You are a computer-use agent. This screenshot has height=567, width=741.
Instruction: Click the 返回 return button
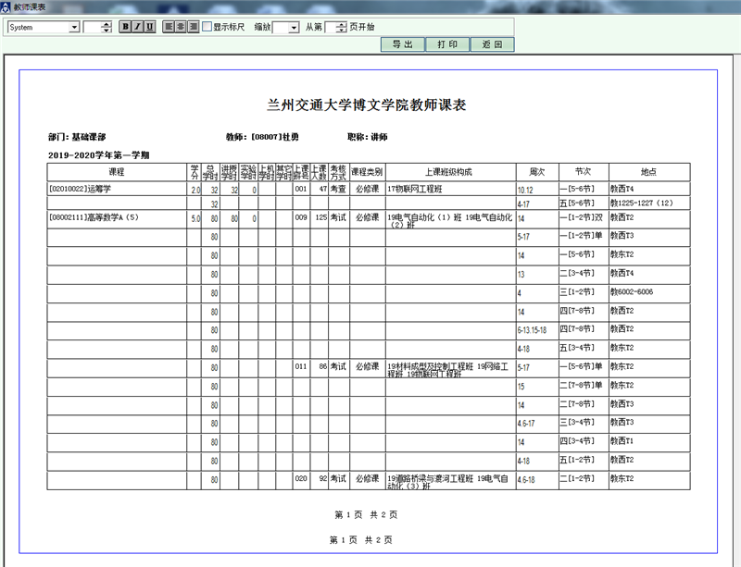pyautogui.click(x=492, y=44)
